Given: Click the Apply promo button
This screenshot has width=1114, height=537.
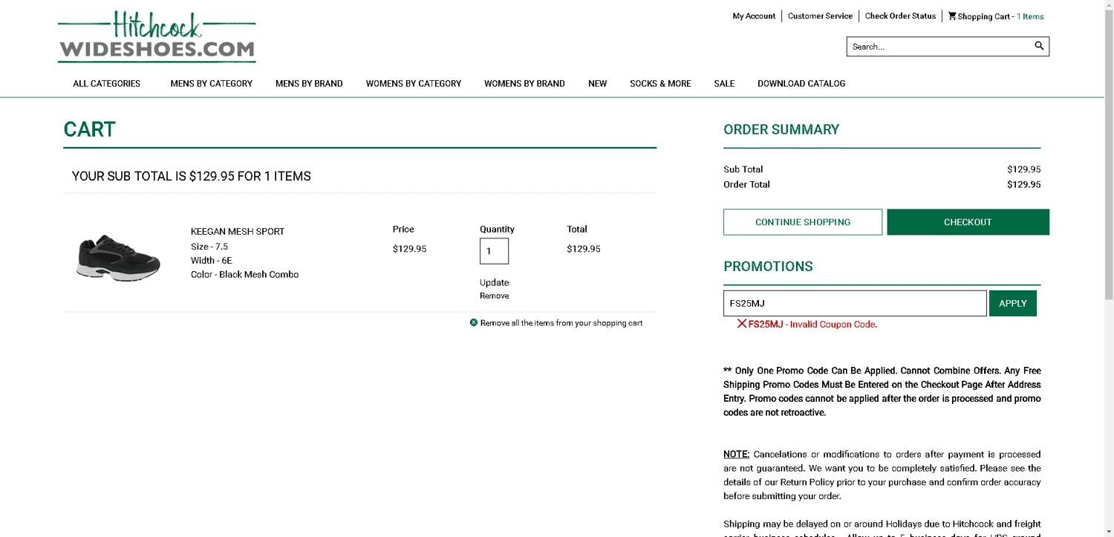Looking at the screenshot, I should pyautogui.click(x=1013, y=303).
